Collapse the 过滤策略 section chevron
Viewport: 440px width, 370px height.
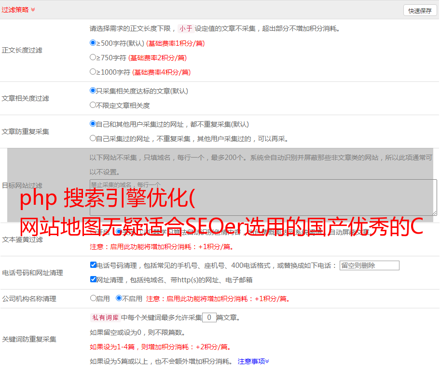click(x=33, y=10)
